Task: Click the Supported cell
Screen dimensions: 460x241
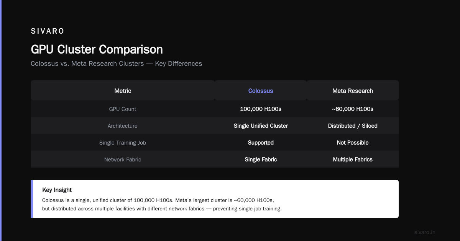Action: [x=261, y=143]
